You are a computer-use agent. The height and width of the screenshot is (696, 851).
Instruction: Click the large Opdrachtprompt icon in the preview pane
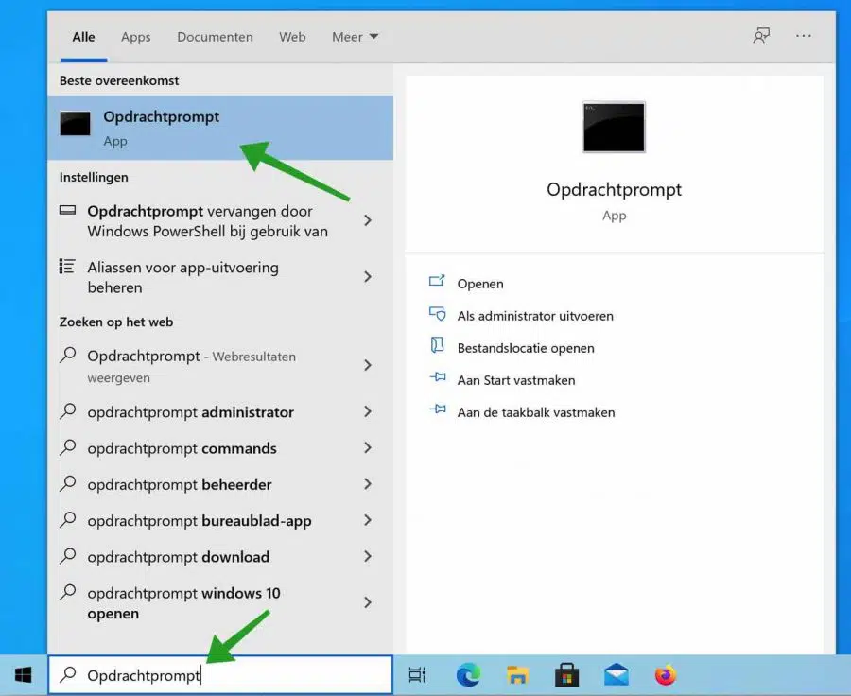click(x=614, y=127)
